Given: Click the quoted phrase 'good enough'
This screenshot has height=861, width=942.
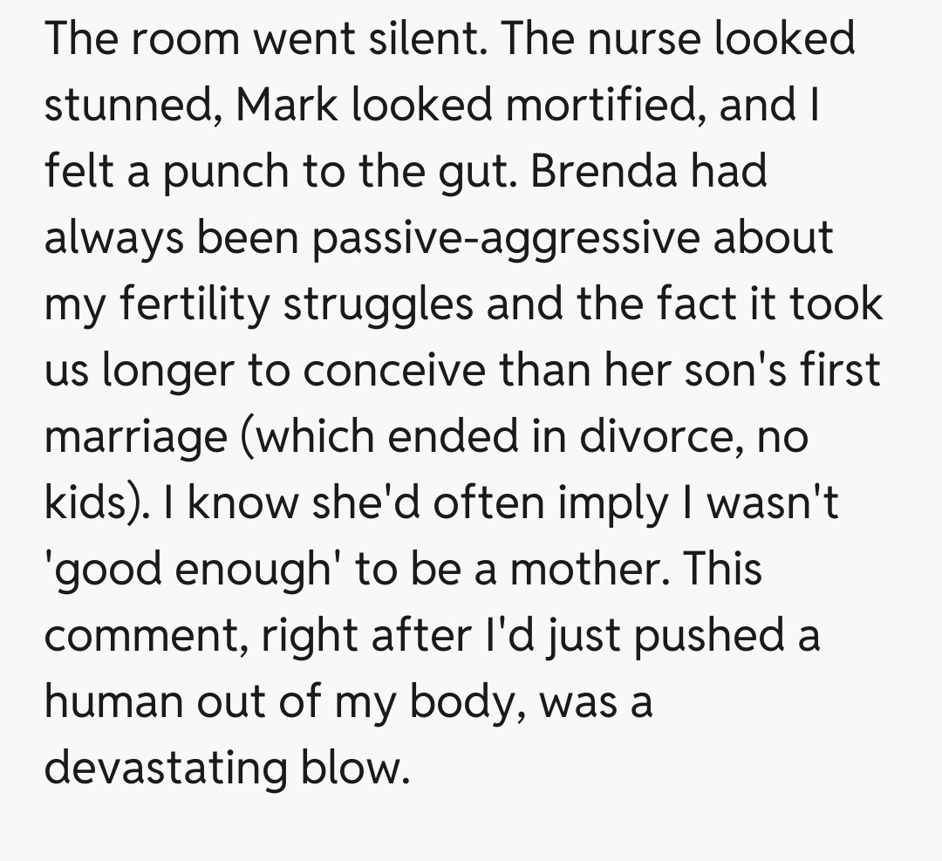Looking at the screenshot, I should pyautogui.click(x=181, y=570).
